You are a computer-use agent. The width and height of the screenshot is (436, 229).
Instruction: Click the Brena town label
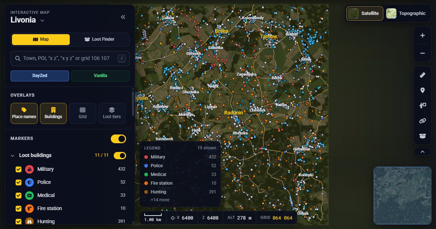click(x=222, y=31)
